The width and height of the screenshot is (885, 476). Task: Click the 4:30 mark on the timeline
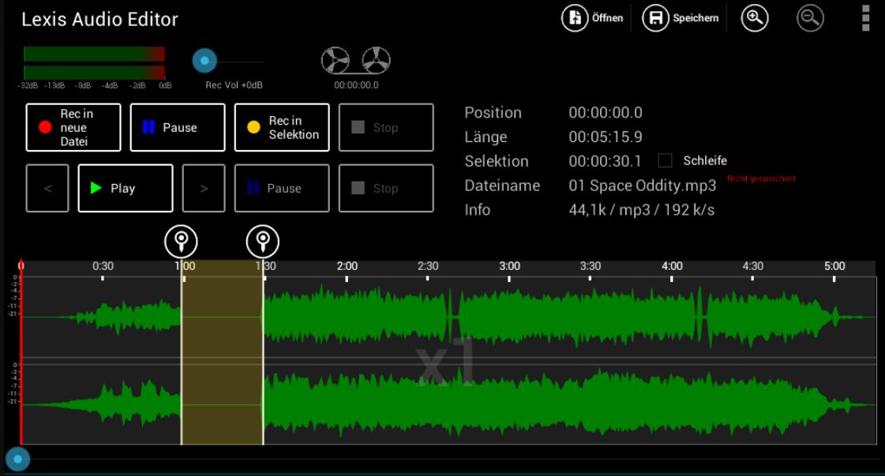click(753, 266)
